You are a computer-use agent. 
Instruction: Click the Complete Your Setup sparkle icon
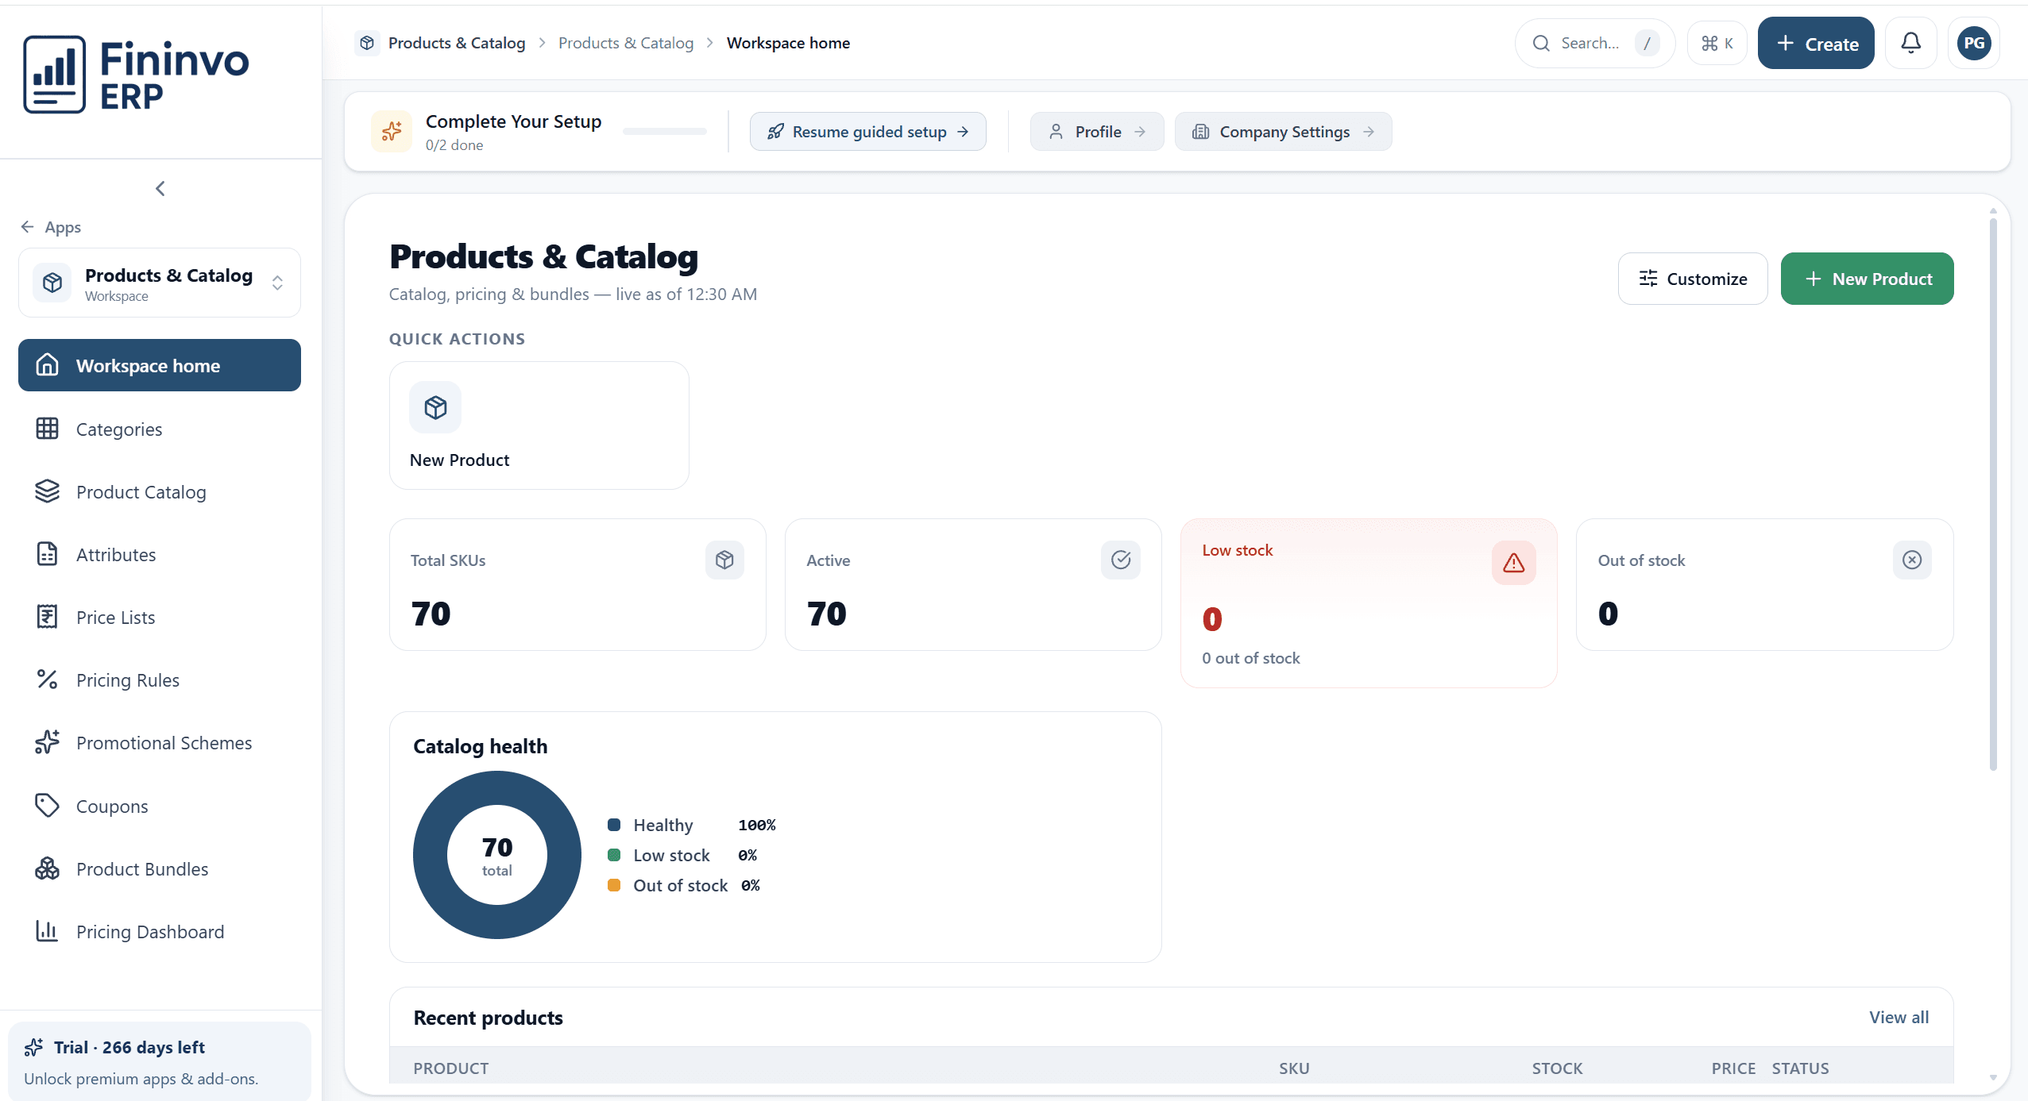(392, 132)
